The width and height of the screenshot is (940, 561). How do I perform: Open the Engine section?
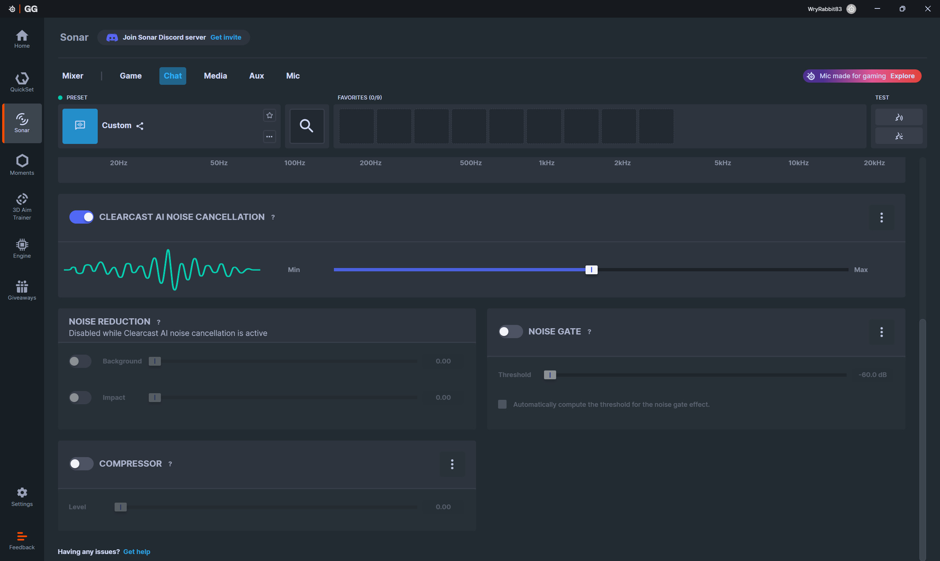point(22,248)
